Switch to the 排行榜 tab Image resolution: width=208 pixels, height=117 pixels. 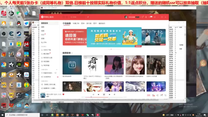click(89, 23)
